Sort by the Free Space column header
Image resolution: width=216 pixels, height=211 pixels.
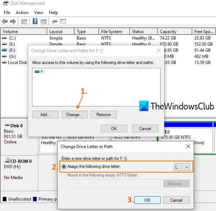pos(204,32)
